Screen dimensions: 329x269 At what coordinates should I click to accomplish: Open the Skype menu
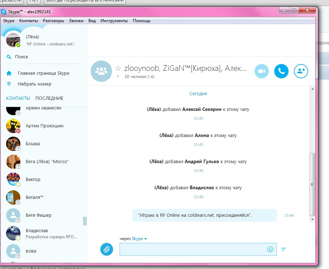(x=9, y=21)
